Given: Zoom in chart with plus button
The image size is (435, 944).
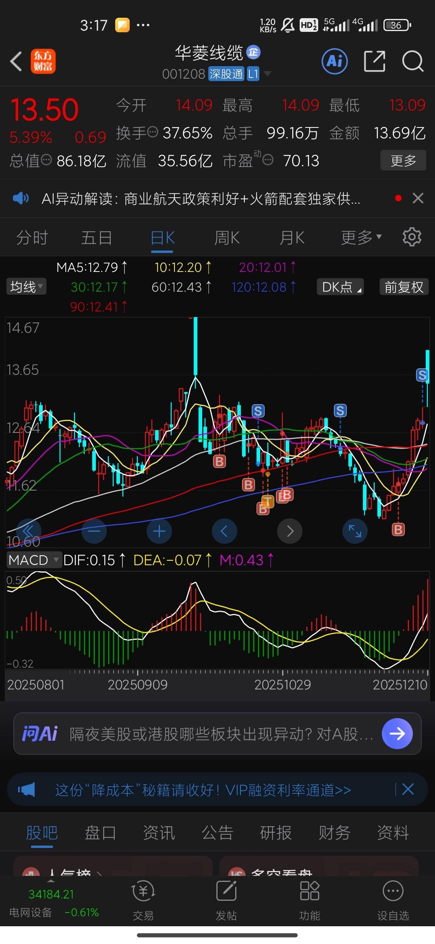Looking at the screenshot, I should (x=159, y=531).
